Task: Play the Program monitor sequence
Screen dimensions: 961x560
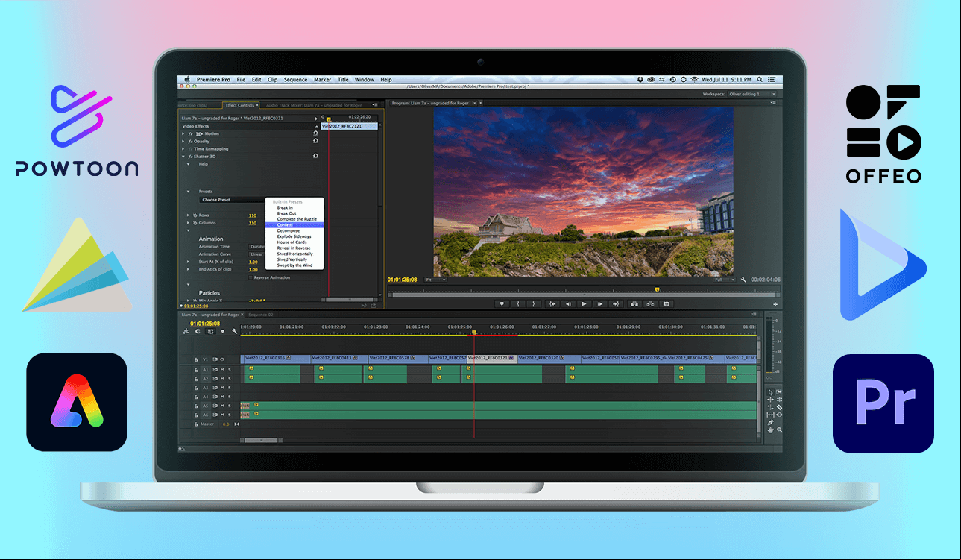Action: tap(584, 303)
